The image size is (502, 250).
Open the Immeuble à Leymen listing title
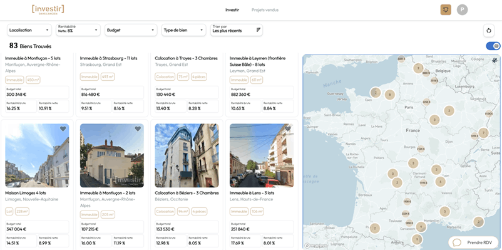[x=258, y=61]
